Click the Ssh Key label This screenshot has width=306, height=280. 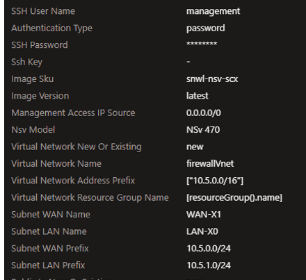pos(26,62)
